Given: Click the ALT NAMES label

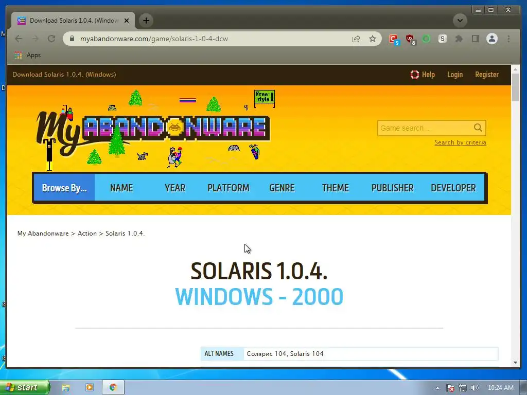Looking at the screenshot, I should click(219, 354).
